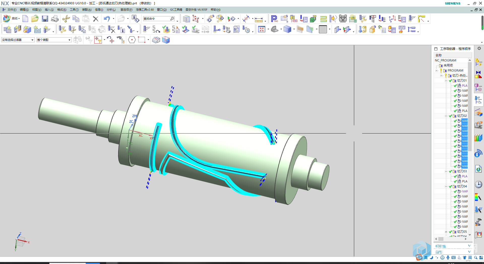
Task: Click the Cut scissors icon
Action: coord(66,19)
